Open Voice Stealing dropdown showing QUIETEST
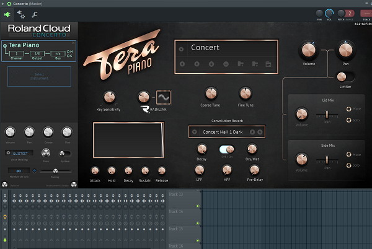 (x=19, y=153)
